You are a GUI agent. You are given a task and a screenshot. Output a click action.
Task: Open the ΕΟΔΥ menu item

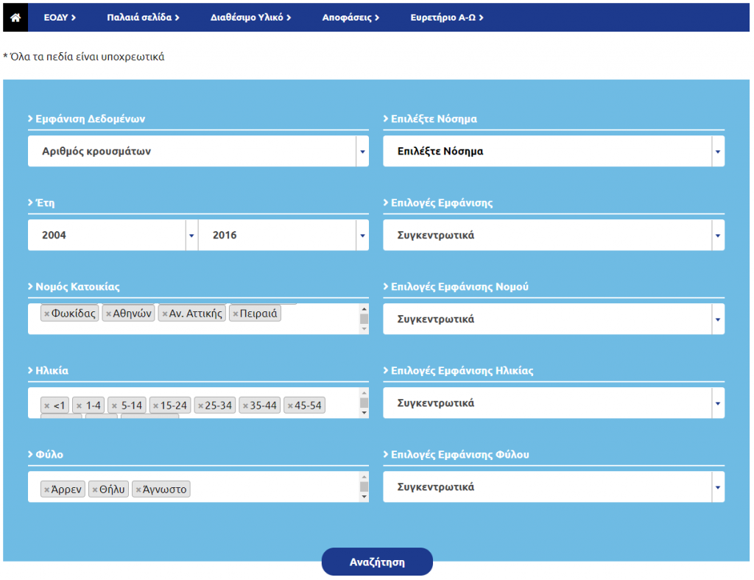pyautogui.click(x=60, y=18)
